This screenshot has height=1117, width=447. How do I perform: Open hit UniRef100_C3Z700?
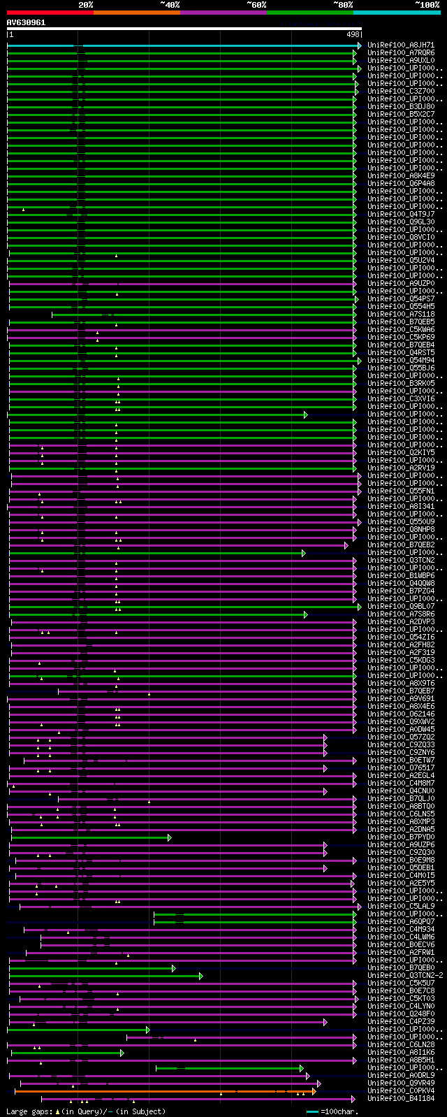pyautogui.click(x=401, y=92)
